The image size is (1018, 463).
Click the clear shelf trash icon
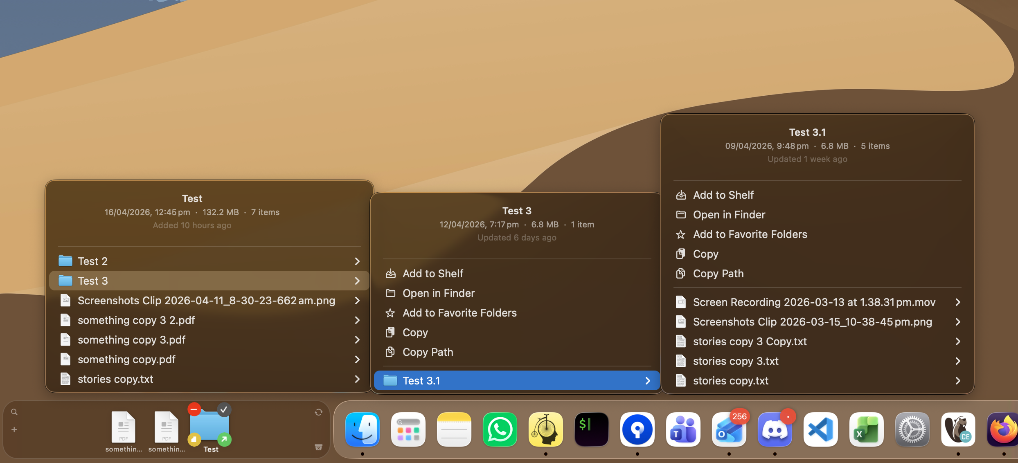pos(318,447)
